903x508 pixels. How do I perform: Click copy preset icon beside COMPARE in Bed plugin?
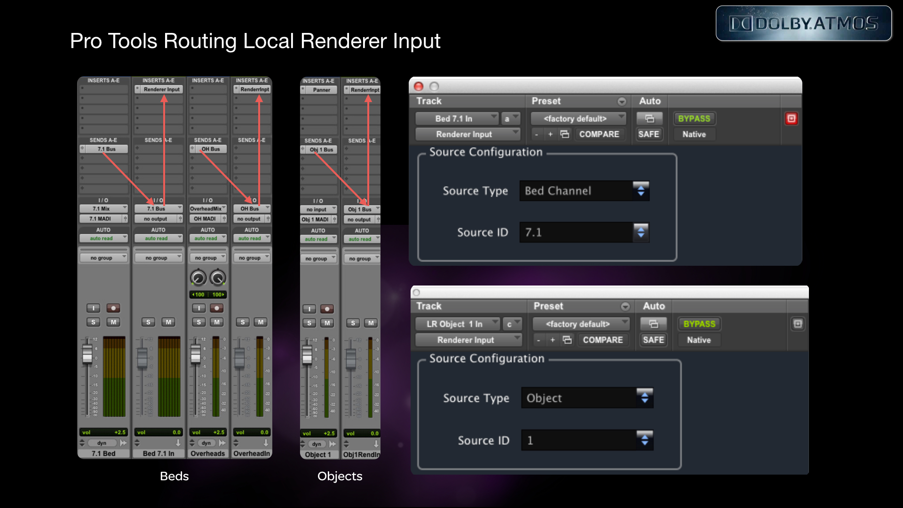coord(565,135)
